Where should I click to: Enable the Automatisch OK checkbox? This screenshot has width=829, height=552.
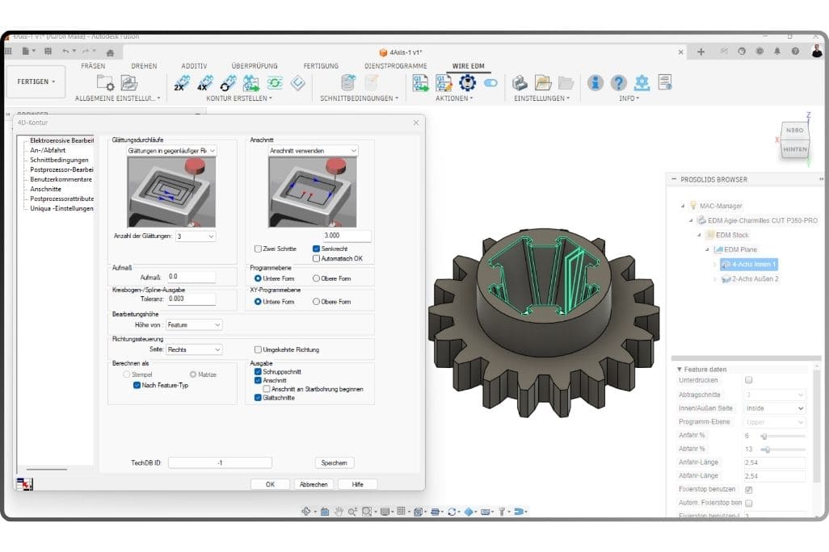click(x=316, y=259)
